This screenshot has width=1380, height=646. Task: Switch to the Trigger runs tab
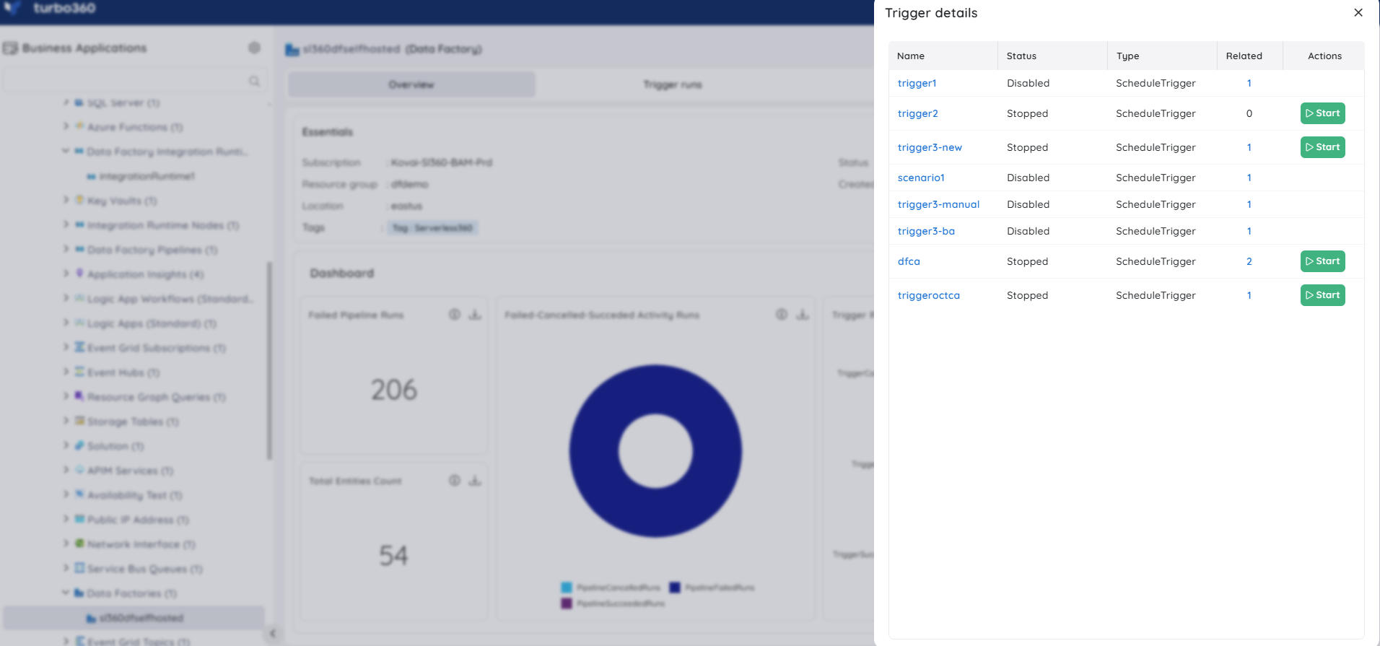click(672, 84)
